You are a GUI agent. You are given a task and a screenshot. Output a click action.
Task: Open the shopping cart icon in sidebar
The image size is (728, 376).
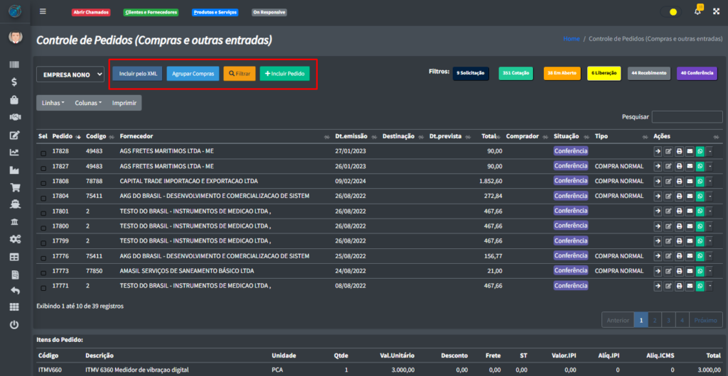(x=14, y=188)
